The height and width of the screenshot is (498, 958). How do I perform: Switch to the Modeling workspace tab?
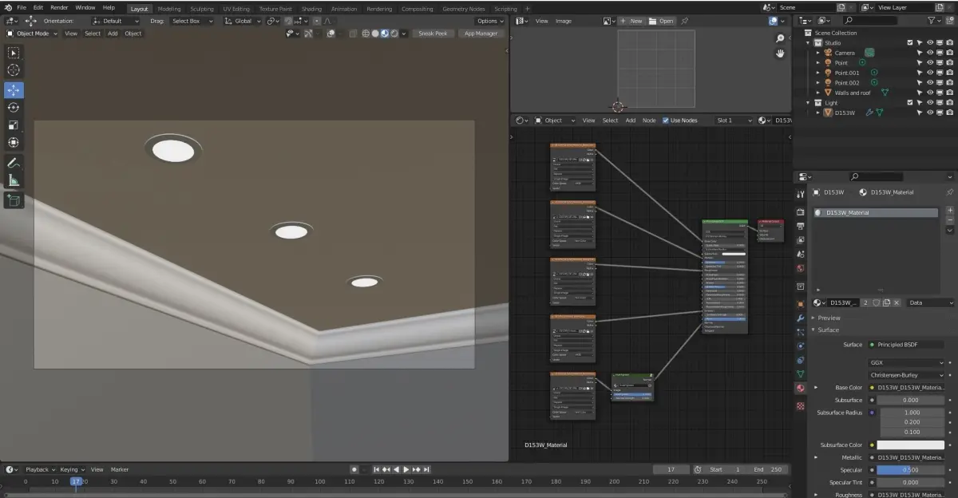169,9
